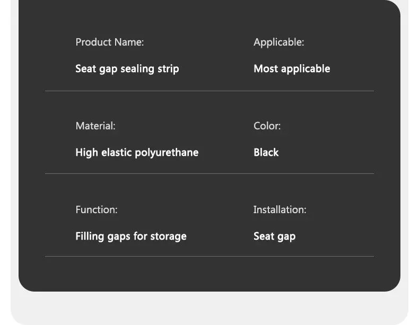
Task: Select the "Seat gap" value under Installation
Action: (x=274, y=236)
